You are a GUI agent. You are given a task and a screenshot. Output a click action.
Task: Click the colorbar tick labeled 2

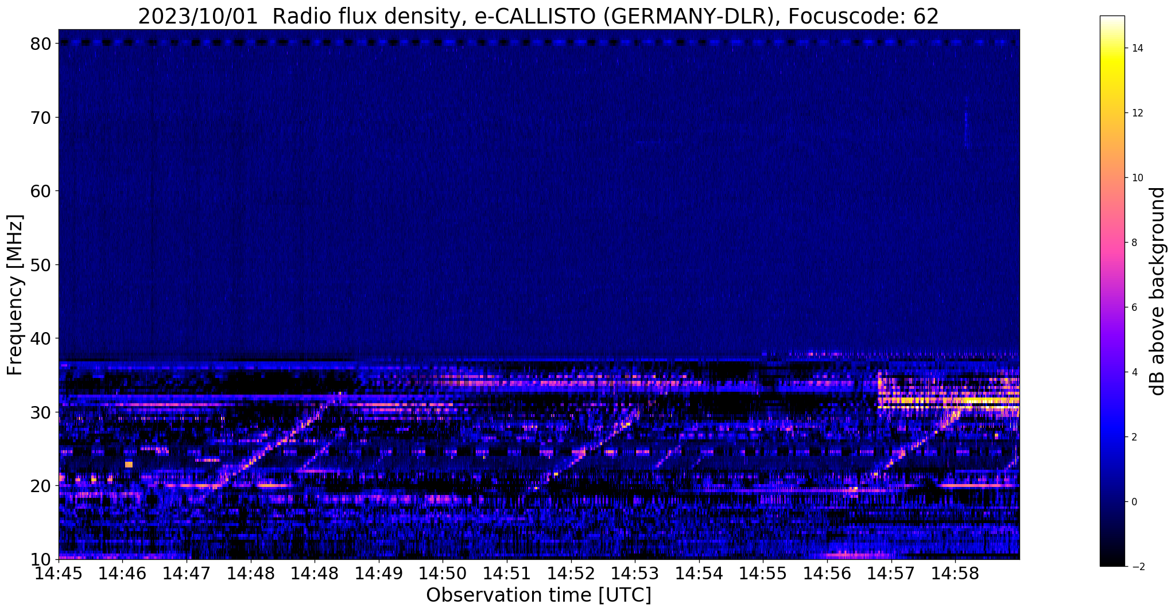1134,437
